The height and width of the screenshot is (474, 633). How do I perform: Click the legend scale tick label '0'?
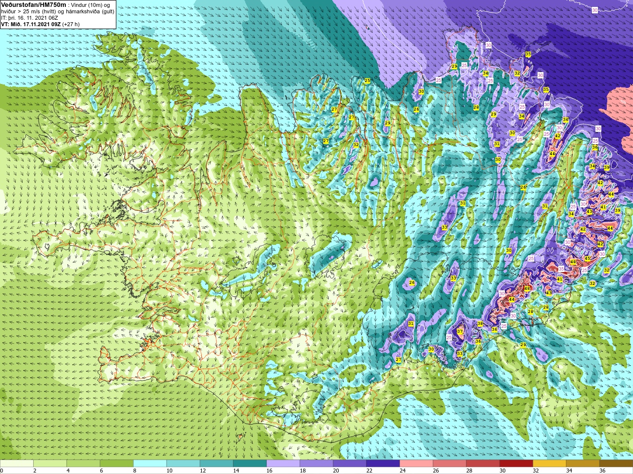click(2, 471)
